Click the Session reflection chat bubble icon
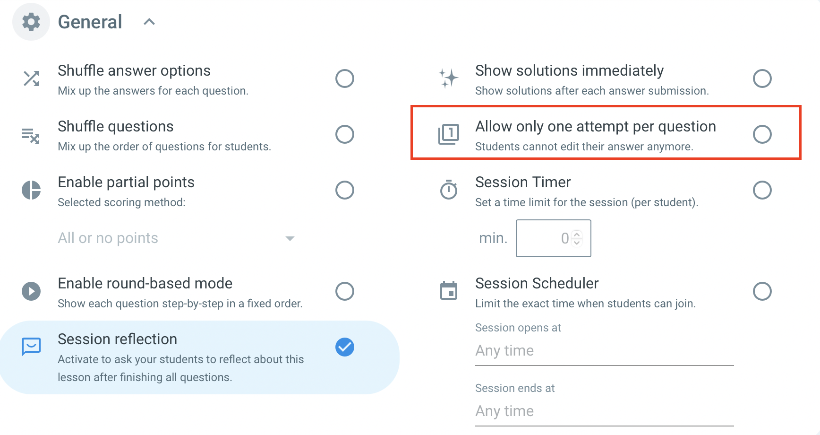 pos(31,347)
